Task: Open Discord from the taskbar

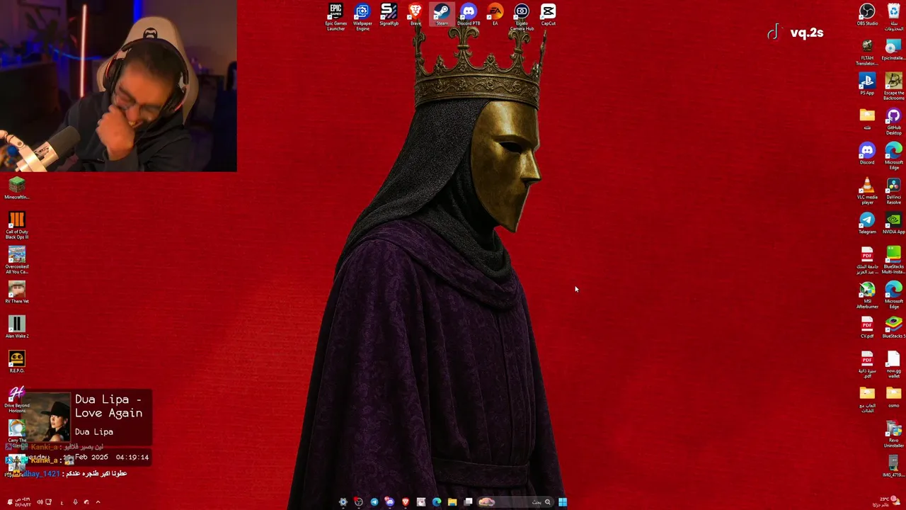Action: (x=389, y=502)
